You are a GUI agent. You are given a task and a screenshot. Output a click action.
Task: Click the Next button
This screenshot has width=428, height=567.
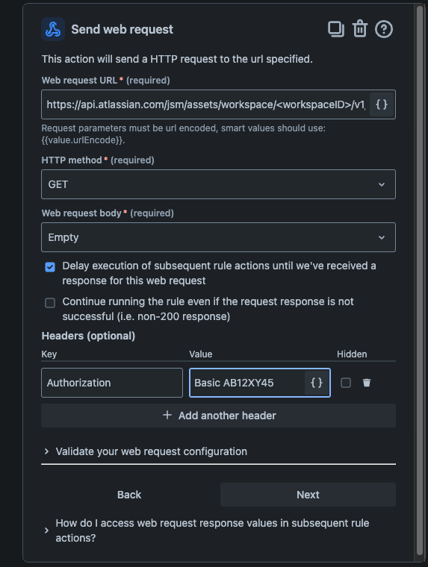pyautogui.click(x=308, y=495)
